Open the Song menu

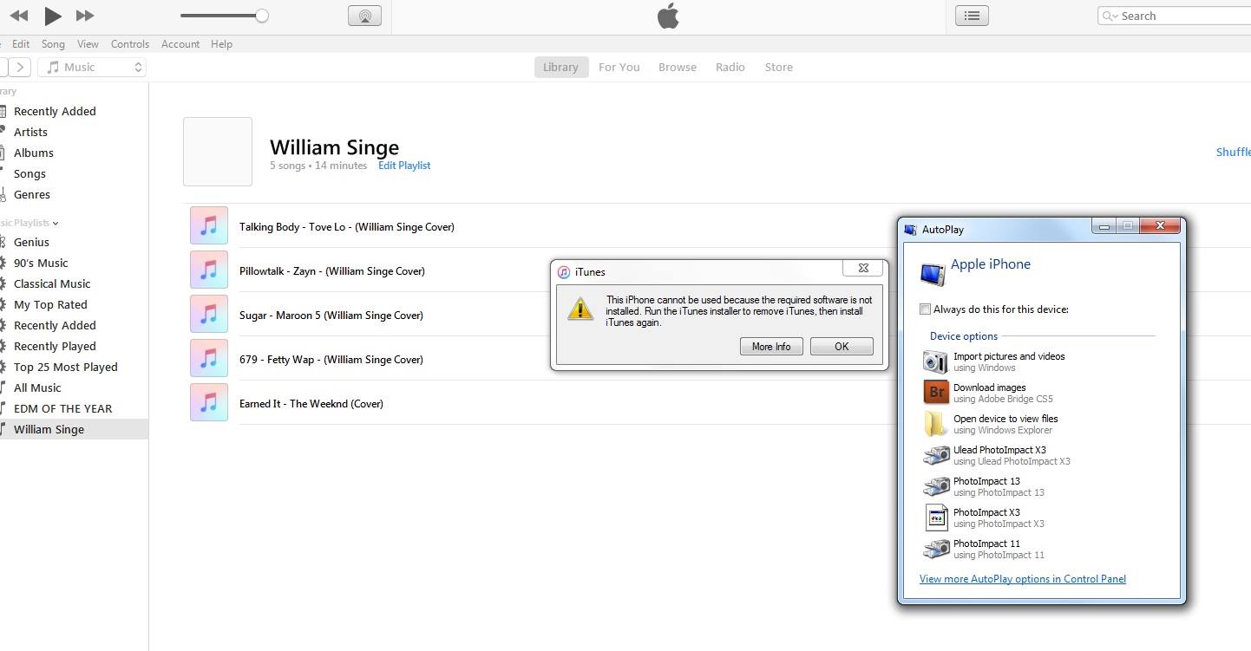[x=53, y=44]
